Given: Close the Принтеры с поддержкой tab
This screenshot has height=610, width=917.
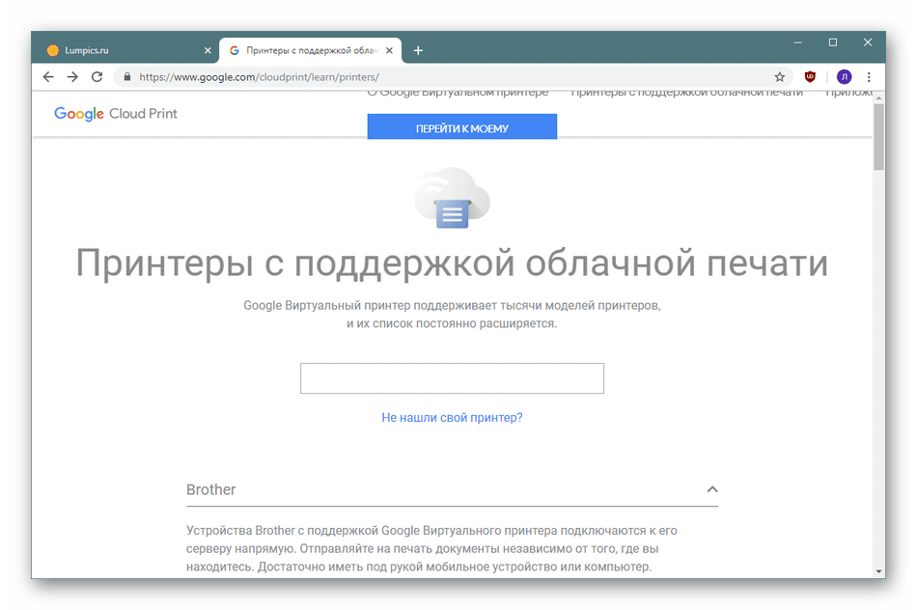Looking at the screenshot, I should [390, 50].
